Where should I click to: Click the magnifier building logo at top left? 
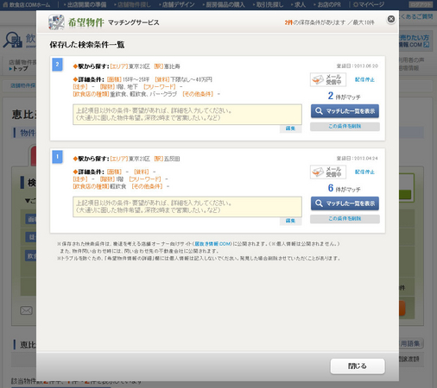(x=13, y=40)
